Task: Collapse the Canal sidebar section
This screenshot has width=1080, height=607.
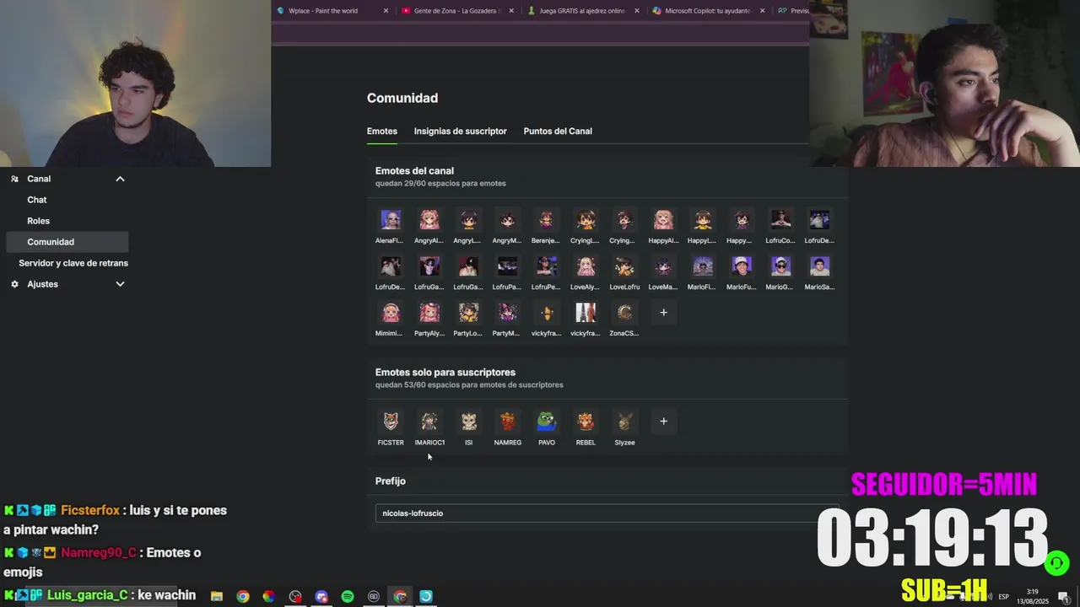Action: (x=120, y=179)
